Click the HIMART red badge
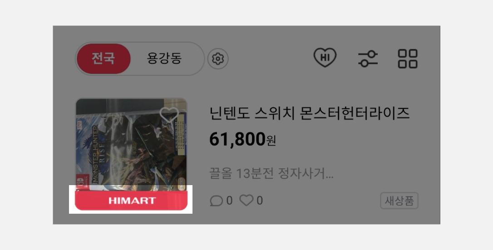Screen dimensions: 493x250 click(x=131, y=201)
